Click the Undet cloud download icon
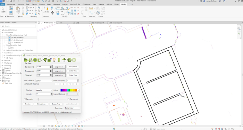 pyautogui.click(x=64, y=60)
